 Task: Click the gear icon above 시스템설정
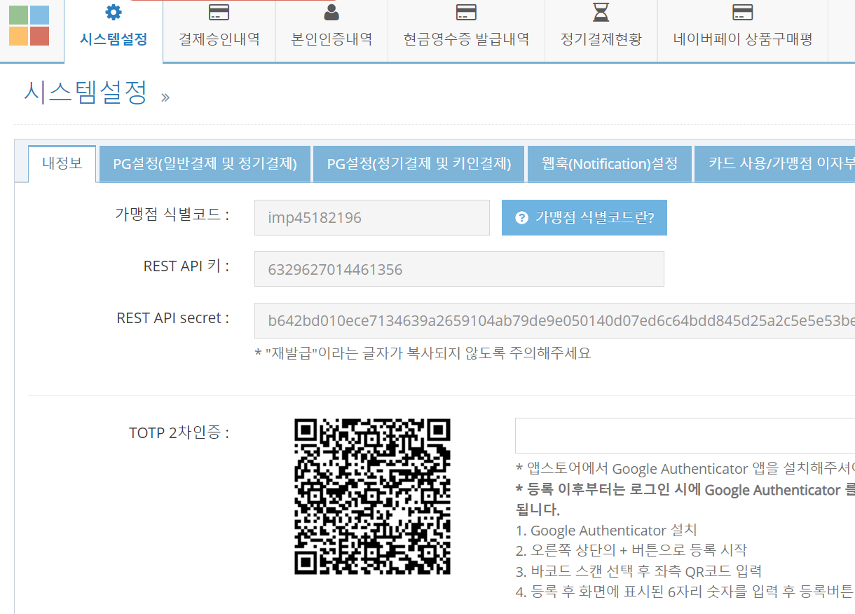click(113, 12)
